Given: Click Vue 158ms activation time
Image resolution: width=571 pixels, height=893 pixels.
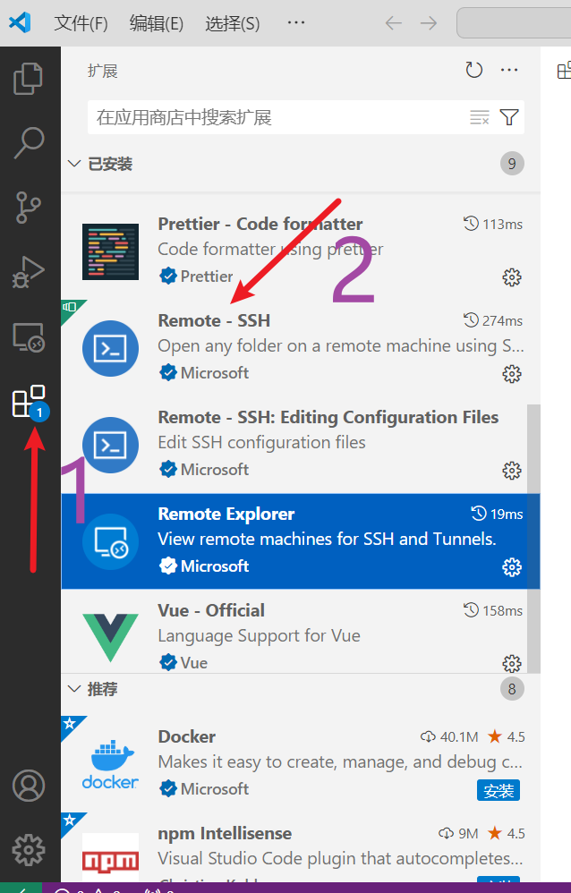Looking at the screenshot, I should pos(493,610).
